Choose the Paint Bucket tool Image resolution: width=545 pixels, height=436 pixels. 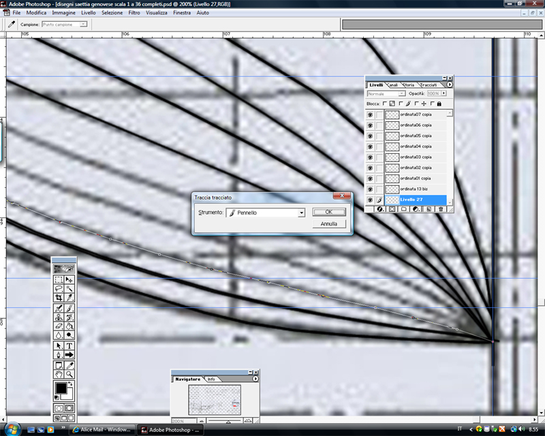pos(69,326)
